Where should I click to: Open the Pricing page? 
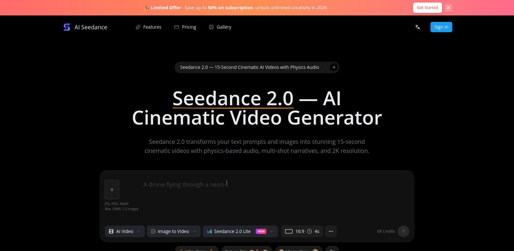[x=185, y=27]
